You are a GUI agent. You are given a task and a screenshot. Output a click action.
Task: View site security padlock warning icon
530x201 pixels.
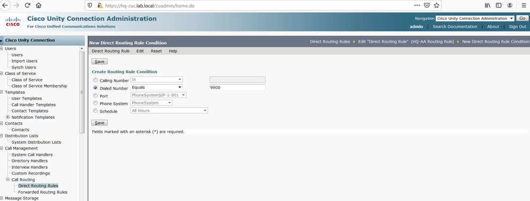[x=100, y=6]
